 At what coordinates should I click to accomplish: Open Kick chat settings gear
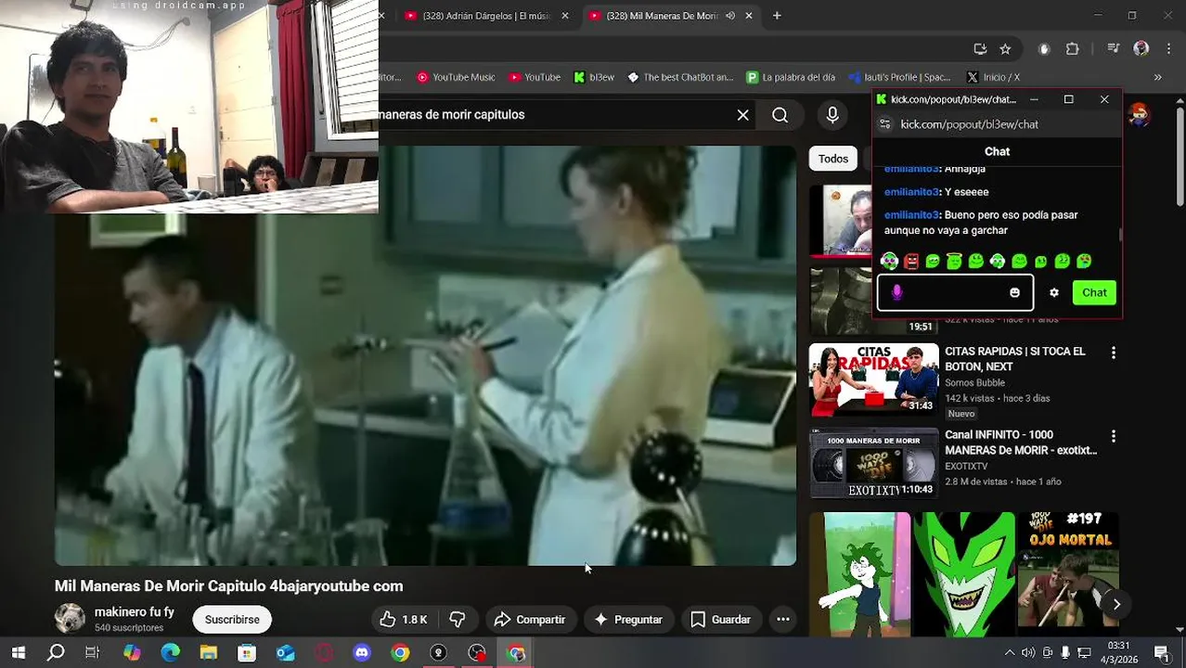[x=1054, y=292]
